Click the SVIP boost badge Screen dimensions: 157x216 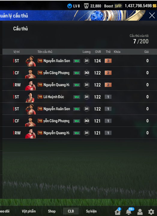click(118, 6)
